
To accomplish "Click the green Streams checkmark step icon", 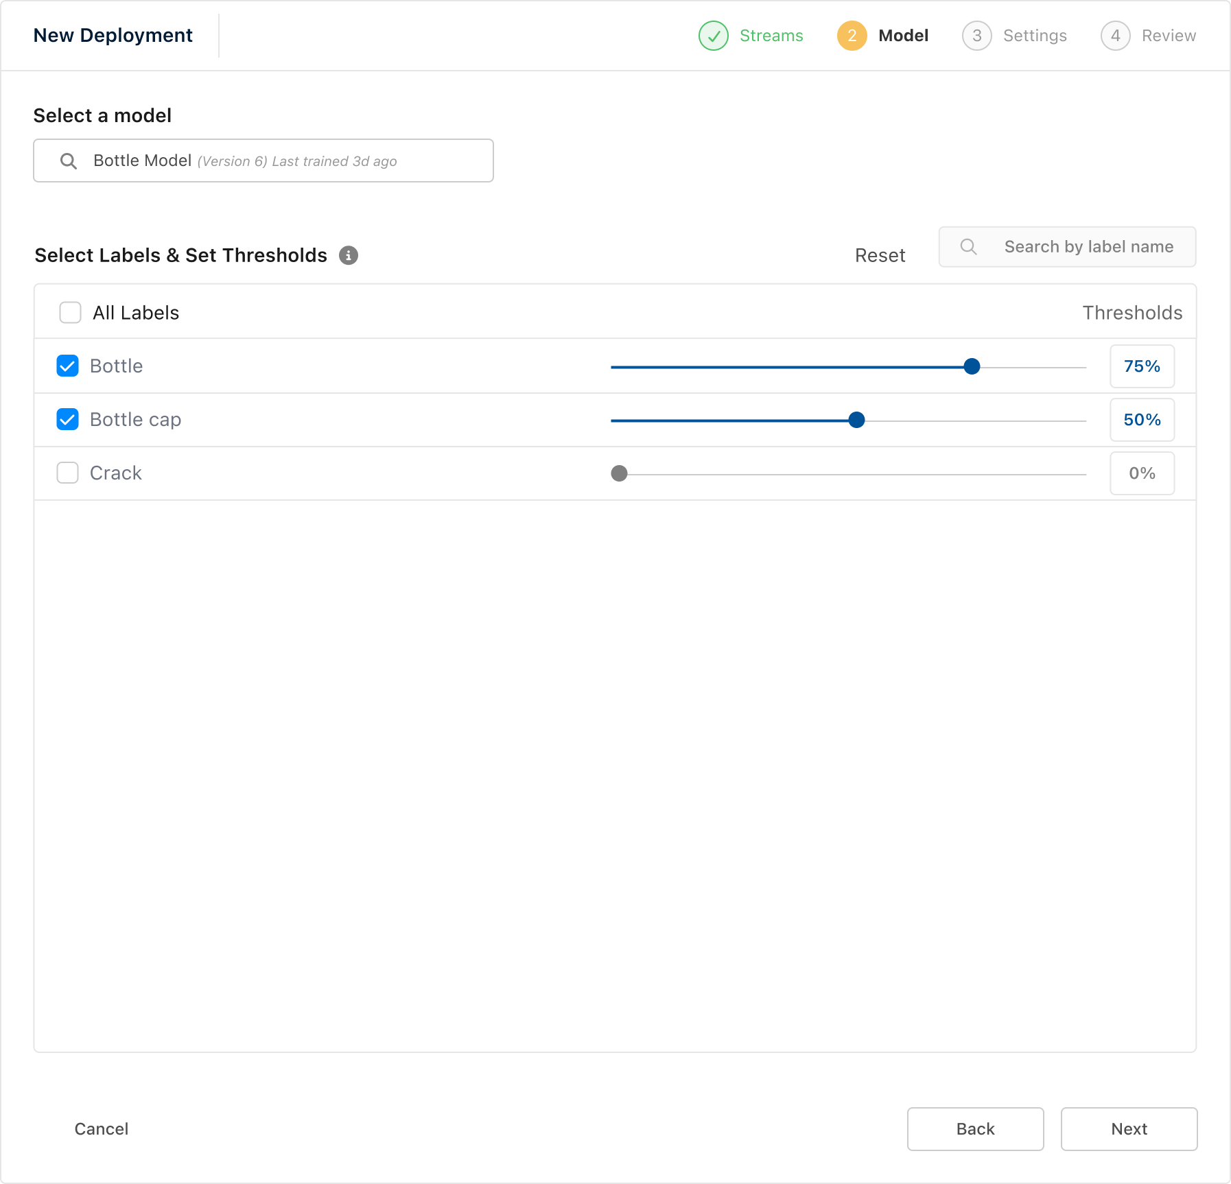I will coord(713,36).
